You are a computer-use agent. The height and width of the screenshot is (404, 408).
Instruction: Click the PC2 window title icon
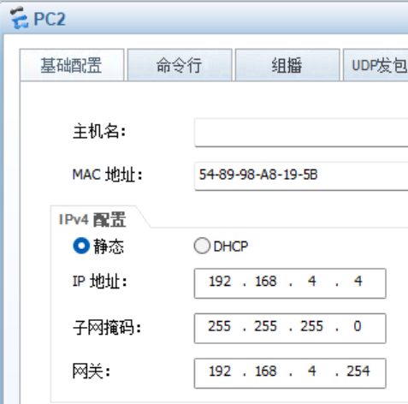[19, 19]
